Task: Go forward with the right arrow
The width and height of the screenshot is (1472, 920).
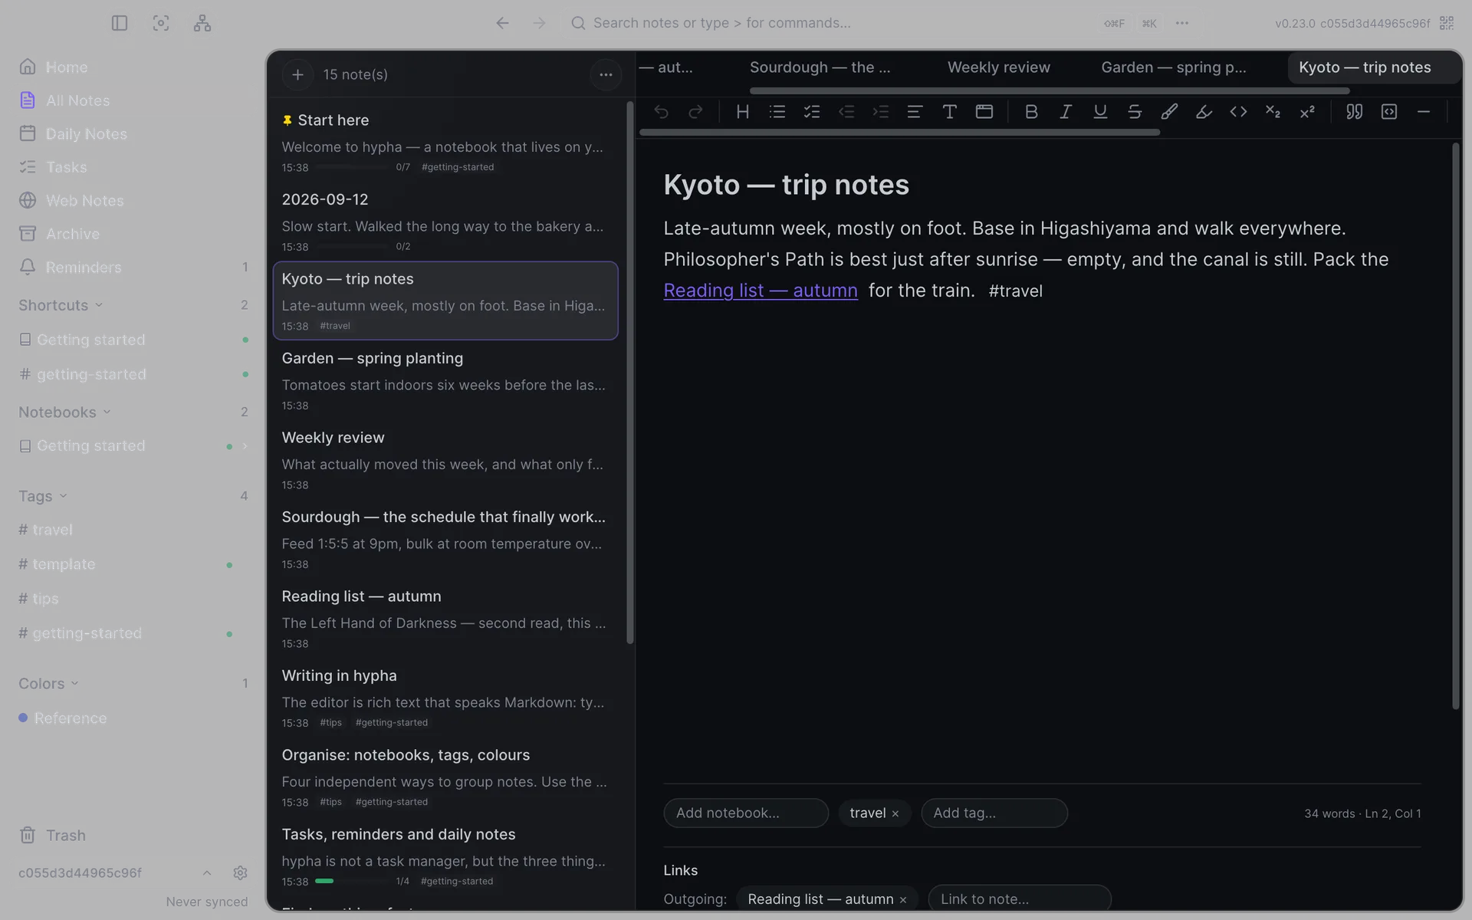Action: pyautogui.click(x=539, y=23)
